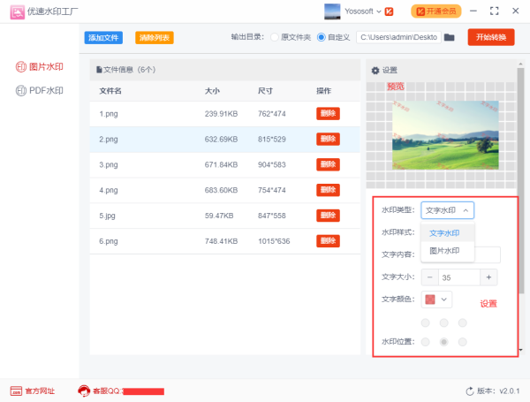Screen dimensions: 530x402
Task: Click the user avatar thumbnail in title bar
Action: point(333,11)
